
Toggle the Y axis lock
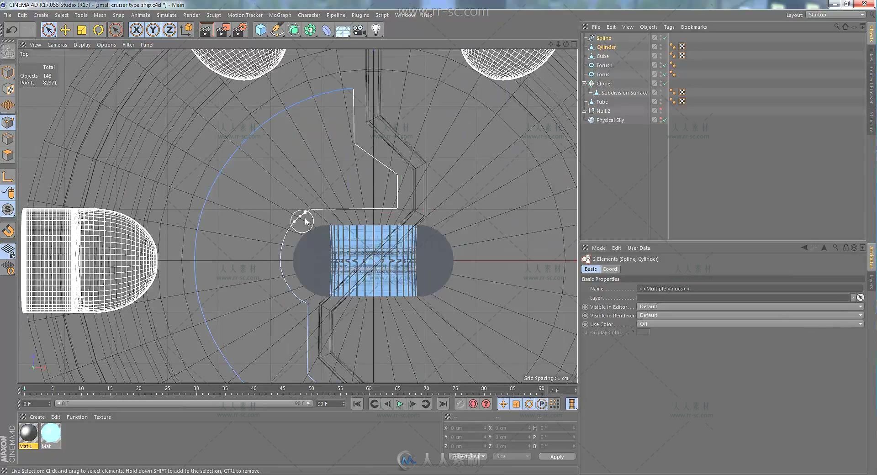(153, 30)
